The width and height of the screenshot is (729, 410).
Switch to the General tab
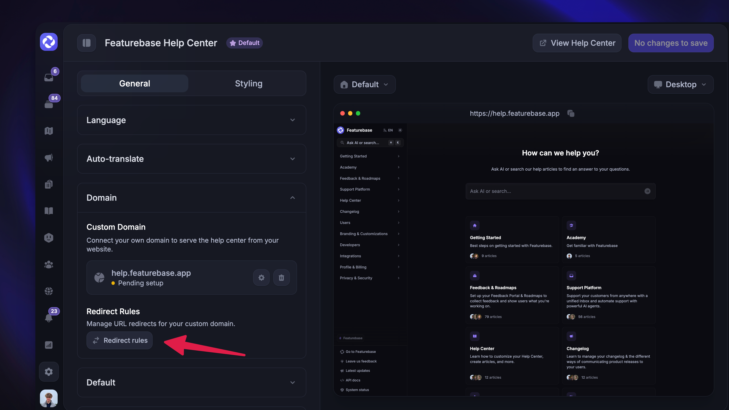pyautogui.click(x=134, y=83)
